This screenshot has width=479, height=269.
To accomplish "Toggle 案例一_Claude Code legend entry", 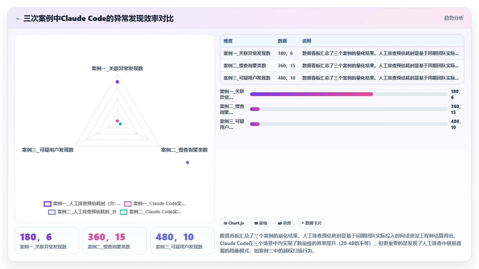I will [155, 204].
